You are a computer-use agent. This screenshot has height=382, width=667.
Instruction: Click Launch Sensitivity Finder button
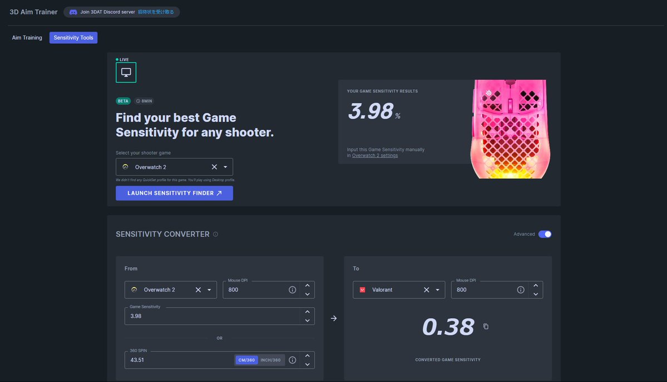175,193
